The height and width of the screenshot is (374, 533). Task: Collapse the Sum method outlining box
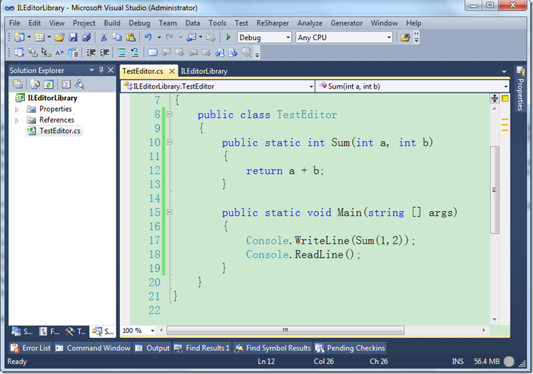pyautogui.click(x=169, y=142)
